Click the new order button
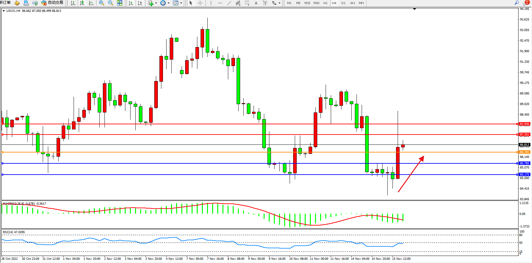Image resolution: width=532 pixels, height=263 pixels. click(5, 3)
